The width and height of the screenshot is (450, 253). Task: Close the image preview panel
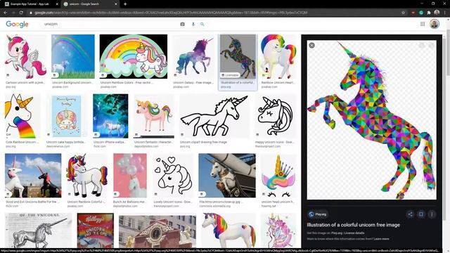[311, 45]
